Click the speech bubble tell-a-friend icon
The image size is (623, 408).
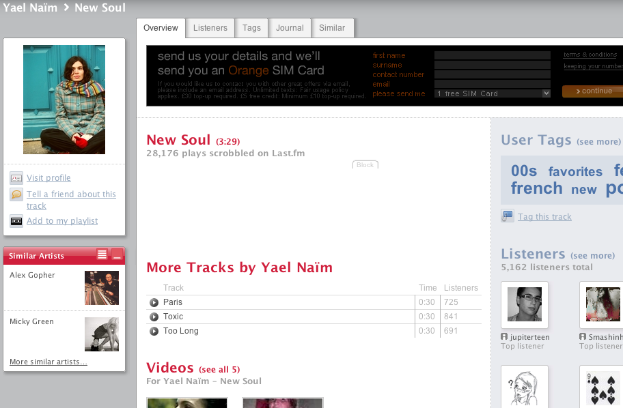click(x=16, y=194)
